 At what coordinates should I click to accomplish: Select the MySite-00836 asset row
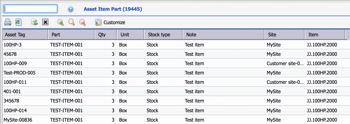[x=175, y=120]
